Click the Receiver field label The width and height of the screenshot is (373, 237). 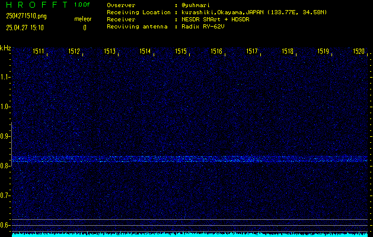pyautogui.click(x=121, y=20)
